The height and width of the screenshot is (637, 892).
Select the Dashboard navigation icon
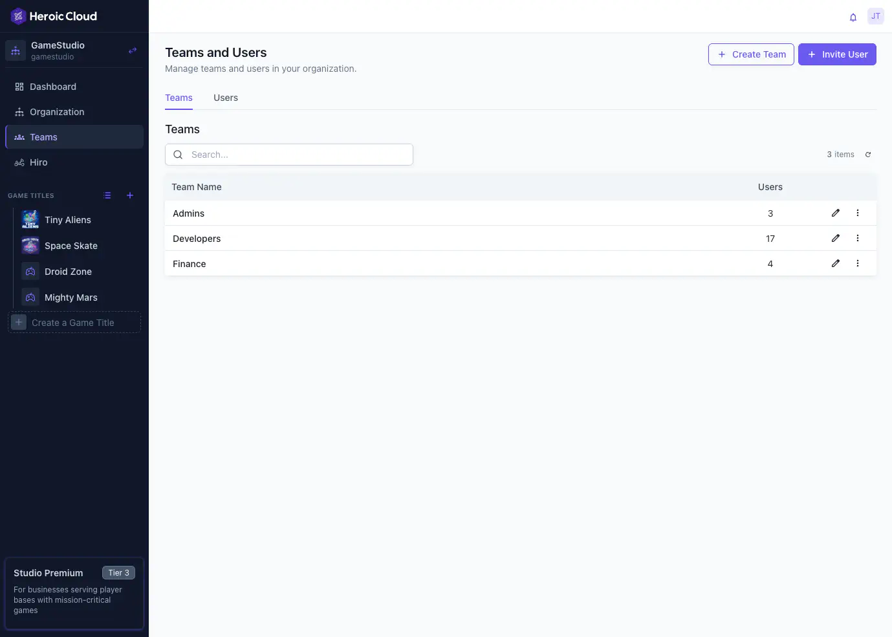tap(19, 86)
